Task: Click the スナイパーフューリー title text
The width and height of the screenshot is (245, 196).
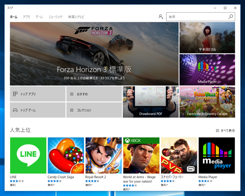Action: [172, 177]
